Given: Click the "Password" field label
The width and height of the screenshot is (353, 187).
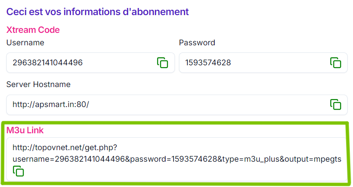Looking at the screenshot, I should (197, 43).
